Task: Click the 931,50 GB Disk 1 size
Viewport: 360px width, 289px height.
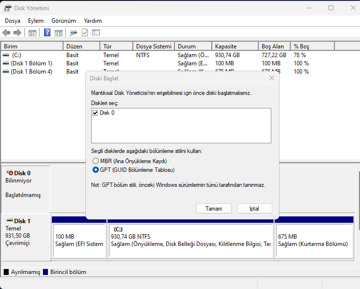Action: (x=17, y=236)
